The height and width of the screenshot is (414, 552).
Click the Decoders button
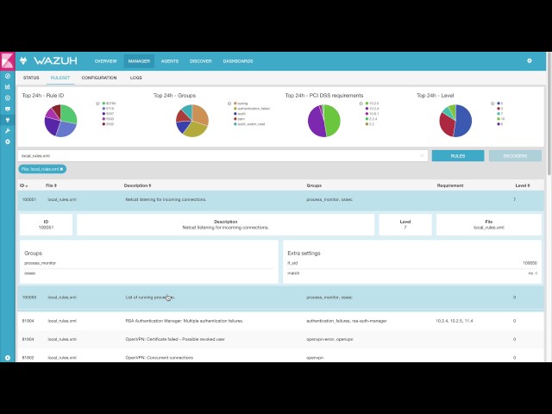[x=515, y=155]
